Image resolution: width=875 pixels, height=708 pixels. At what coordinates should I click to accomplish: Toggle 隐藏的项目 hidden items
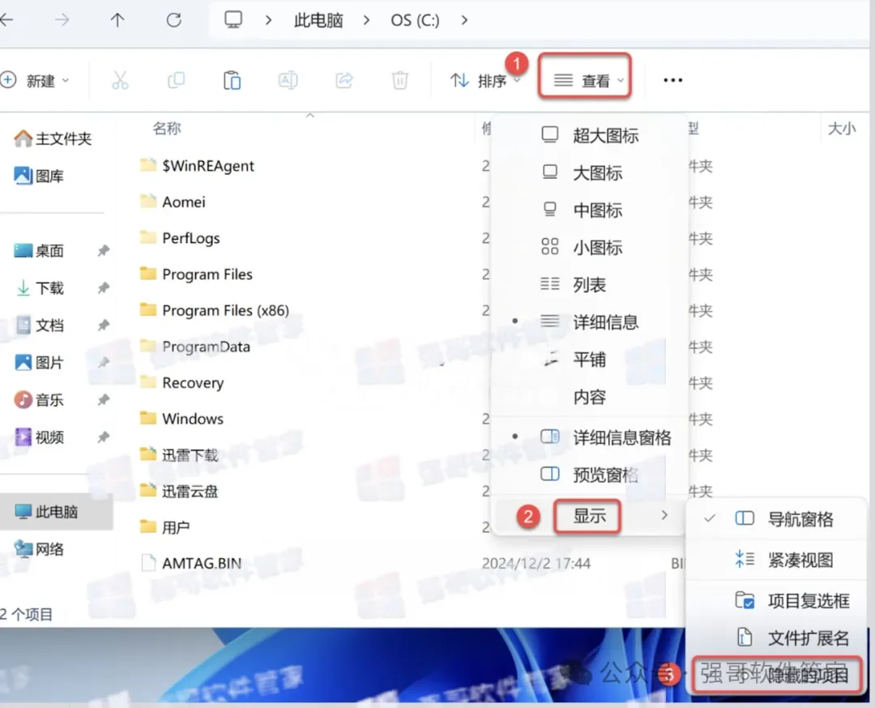pyautogui.click(x=777, y=675)
